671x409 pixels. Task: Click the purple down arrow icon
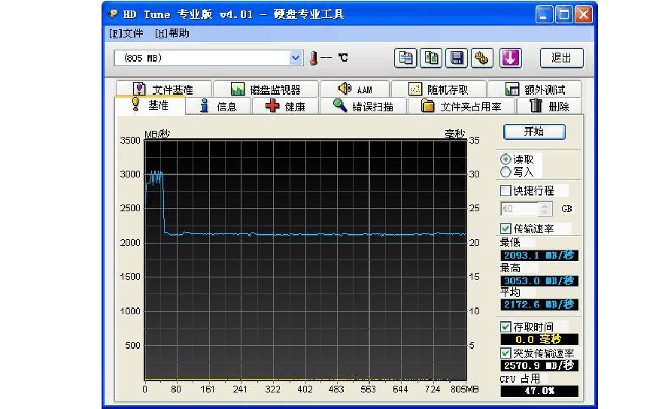click(x=511, y=58)
